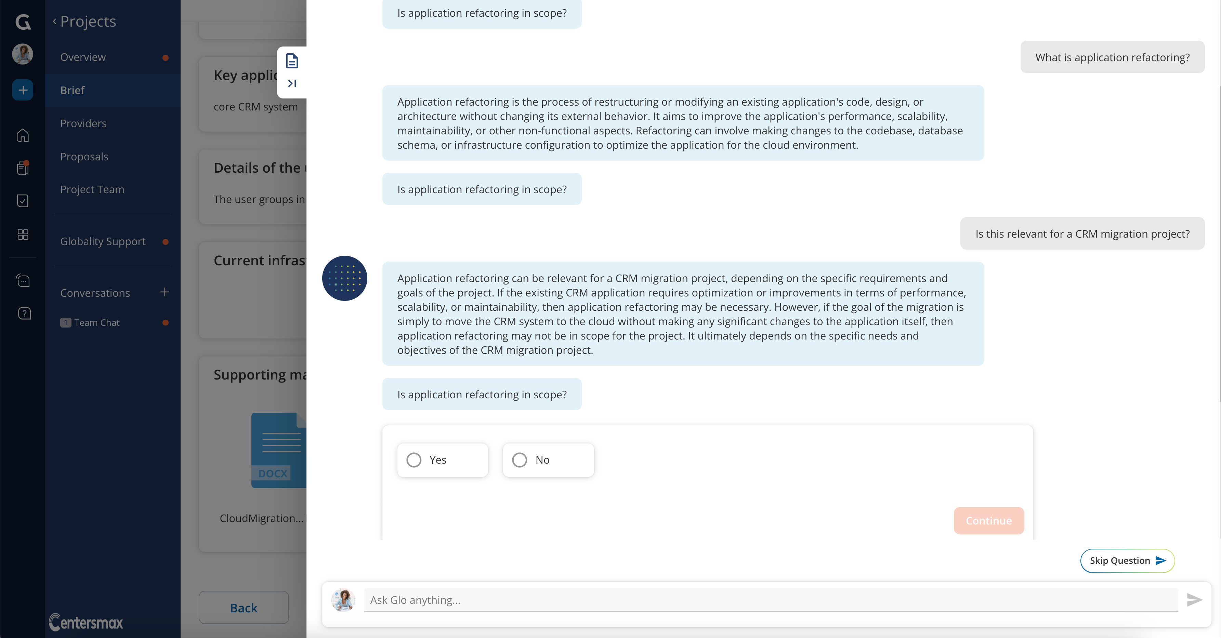The width and height of the screenshot is (1221, 638).
Task: Add a new conversation with plus
Action: pyautogui.click(x=165, y=292)
